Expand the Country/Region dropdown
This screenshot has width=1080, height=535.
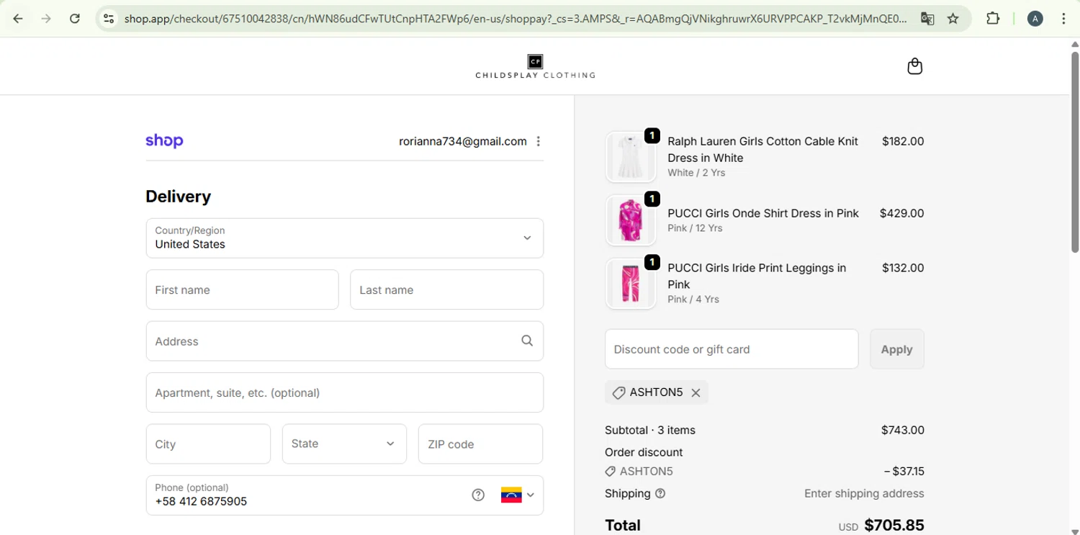pyautogui.click(x=344, y=238)
